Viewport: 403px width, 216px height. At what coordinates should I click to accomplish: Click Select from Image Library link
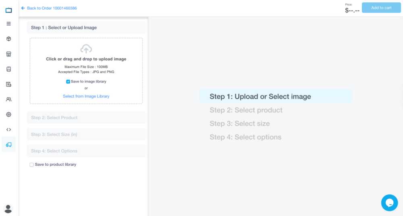point(86,96)
